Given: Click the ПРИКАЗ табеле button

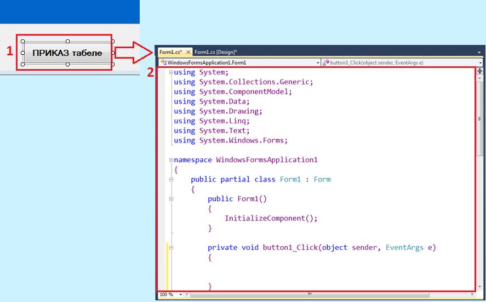Looking at the screenshot, I should click(x=67, y=53).
